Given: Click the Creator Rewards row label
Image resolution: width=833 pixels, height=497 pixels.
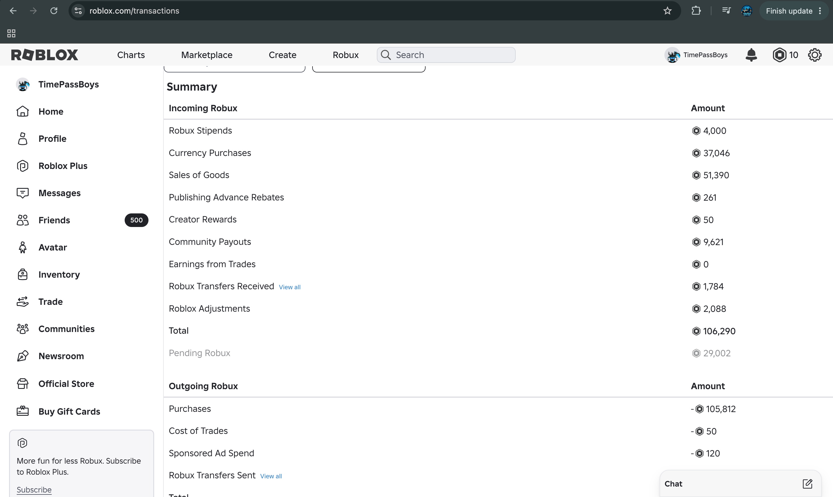Looking at the screenshot, I should point(203,219).
